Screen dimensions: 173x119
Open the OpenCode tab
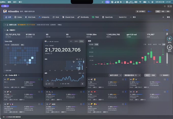coord(108,17)
